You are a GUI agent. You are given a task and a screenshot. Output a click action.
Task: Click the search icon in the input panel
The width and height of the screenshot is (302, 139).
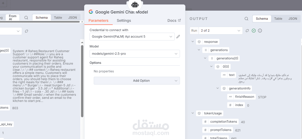pyautogui.click(x=26, y=18)
